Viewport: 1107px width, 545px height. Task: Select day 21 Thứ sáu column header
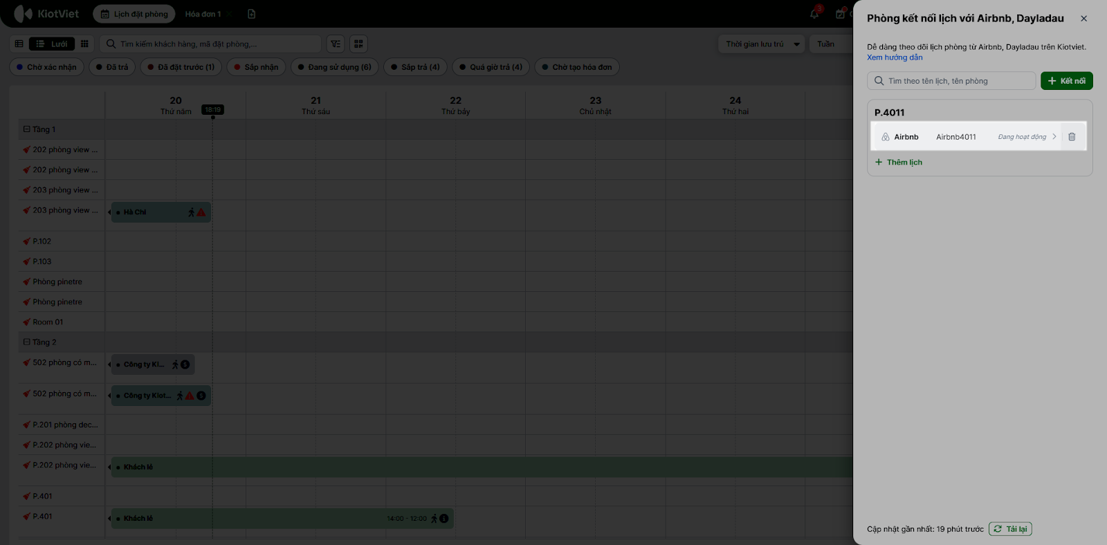[316, 105]
